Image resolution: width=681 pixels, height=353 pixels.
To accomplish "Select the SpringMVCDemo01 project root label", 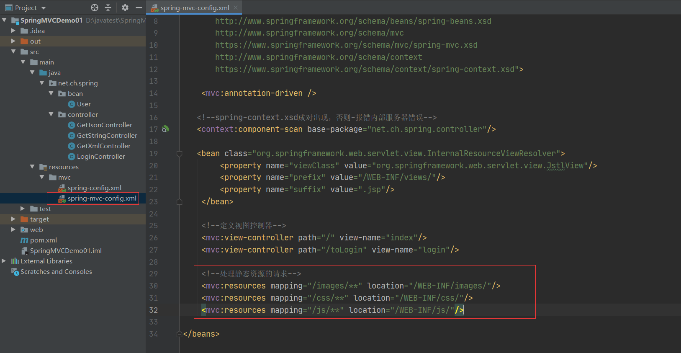I will tap(51, 21).
